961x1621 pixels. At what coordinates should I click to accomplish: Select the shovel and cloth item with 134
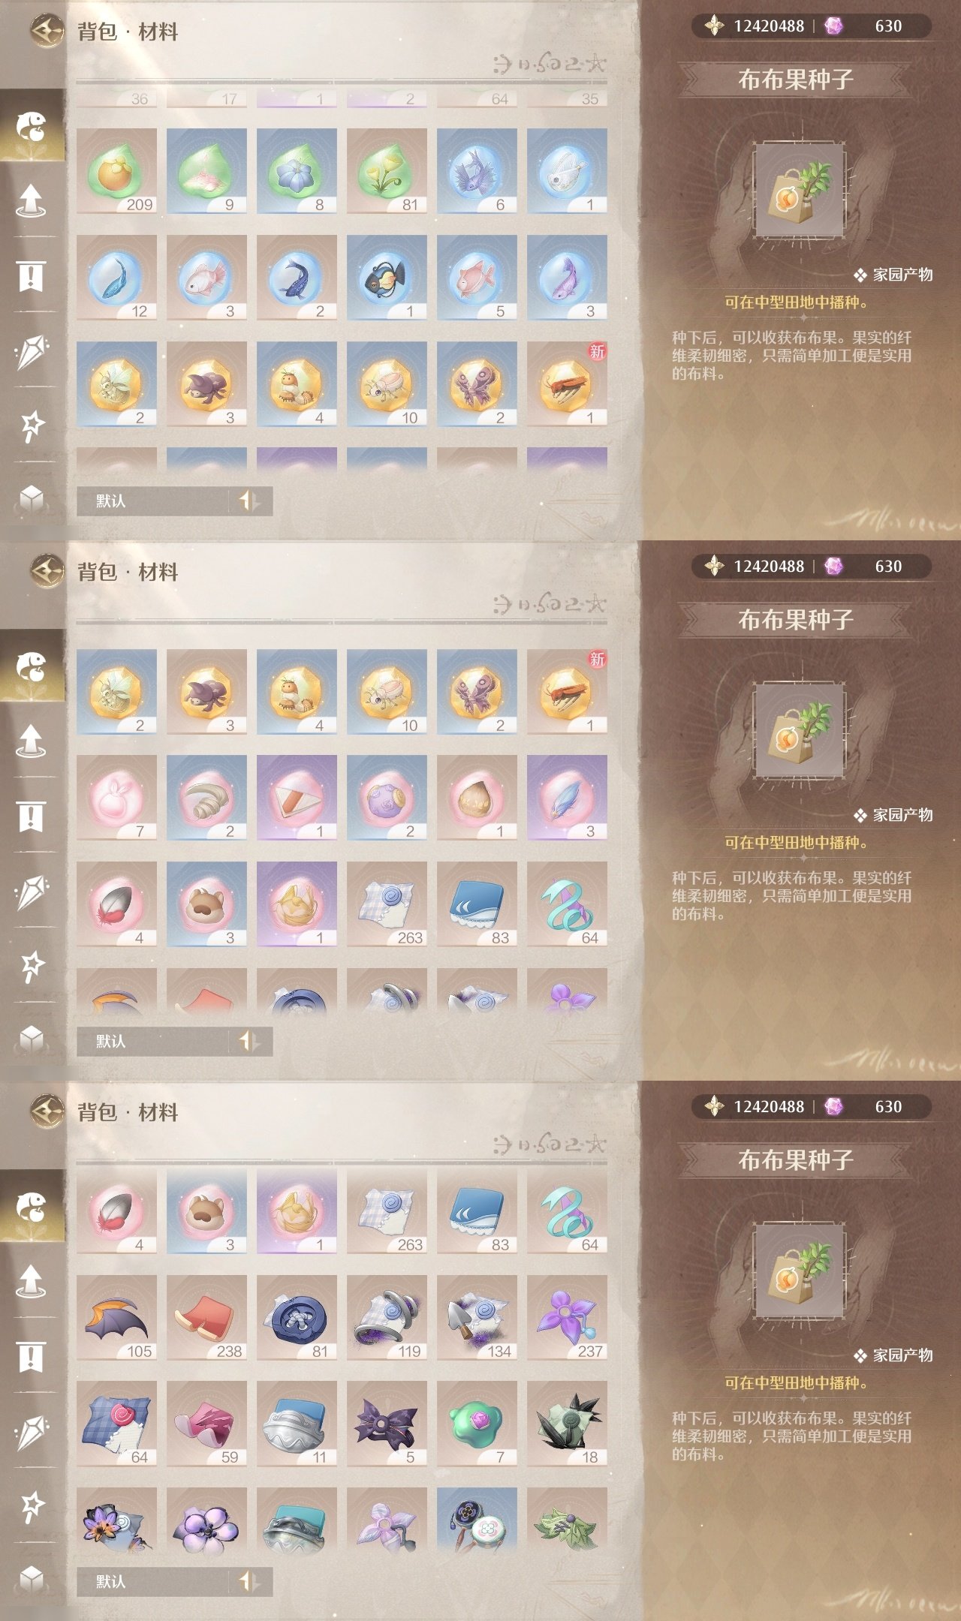pyautogui.click(x=477, y=1318)
